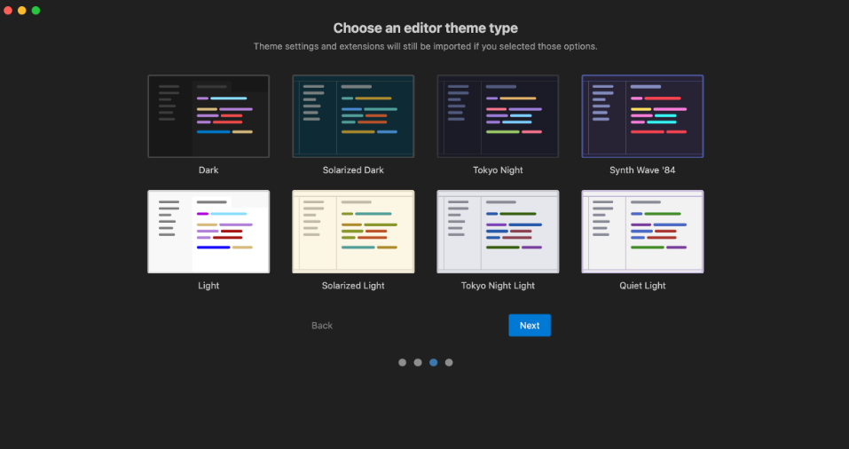
Task: Choose the Quiet Light theme preview
Action: tap(642, 232)
